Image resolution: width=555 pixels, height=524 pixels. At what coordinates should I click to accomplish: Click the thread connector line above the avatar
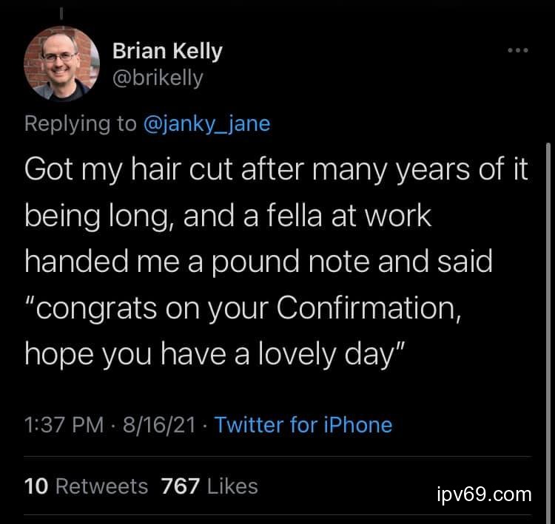click(x=62, y=11)
